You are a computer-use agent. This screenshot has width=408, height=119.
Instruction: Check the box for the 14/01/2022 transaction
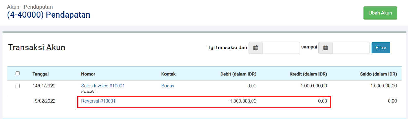pyautogui.click(x=18, y=86)
